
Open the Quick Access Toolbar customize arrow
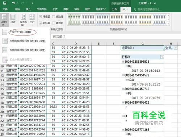[x=32, y=3]
